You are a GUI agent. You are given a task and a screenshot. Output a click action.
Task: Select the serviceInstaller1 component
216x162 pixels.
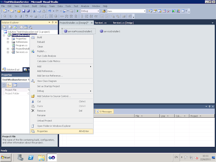(x=110, y=31)
